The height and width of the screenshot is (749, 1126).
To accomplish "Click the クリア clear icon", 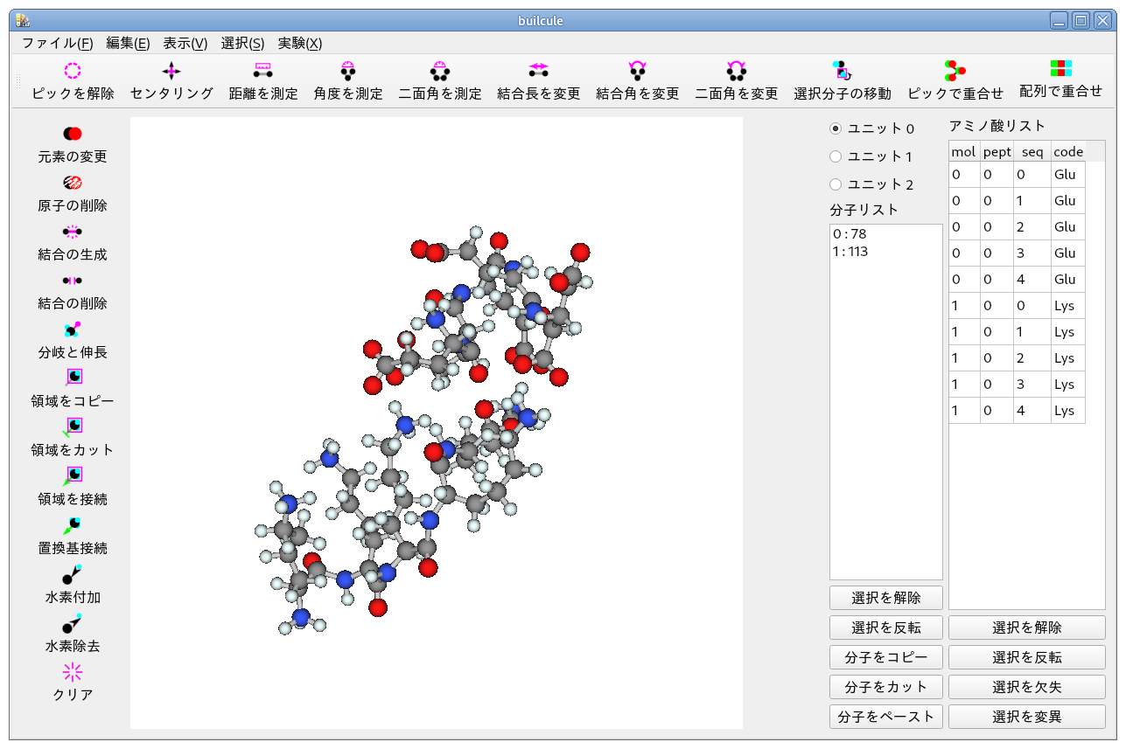I will 73,672.
